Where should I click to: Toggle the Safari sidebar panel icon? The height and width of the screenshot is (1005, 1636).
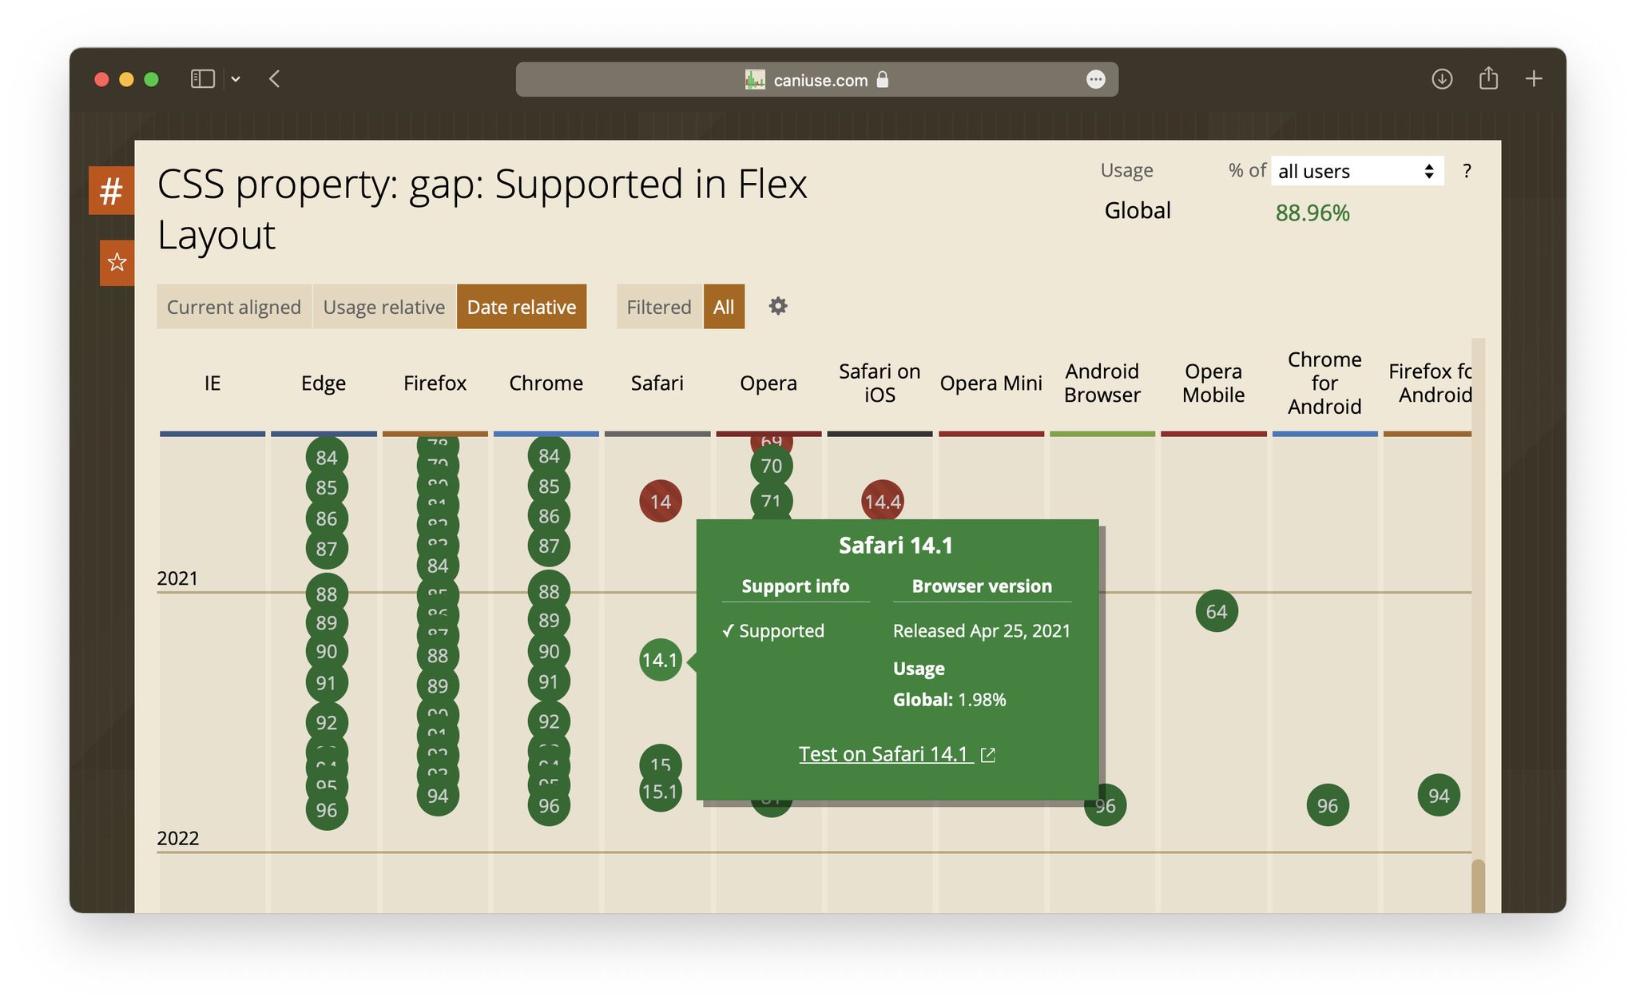coord(202,79)
